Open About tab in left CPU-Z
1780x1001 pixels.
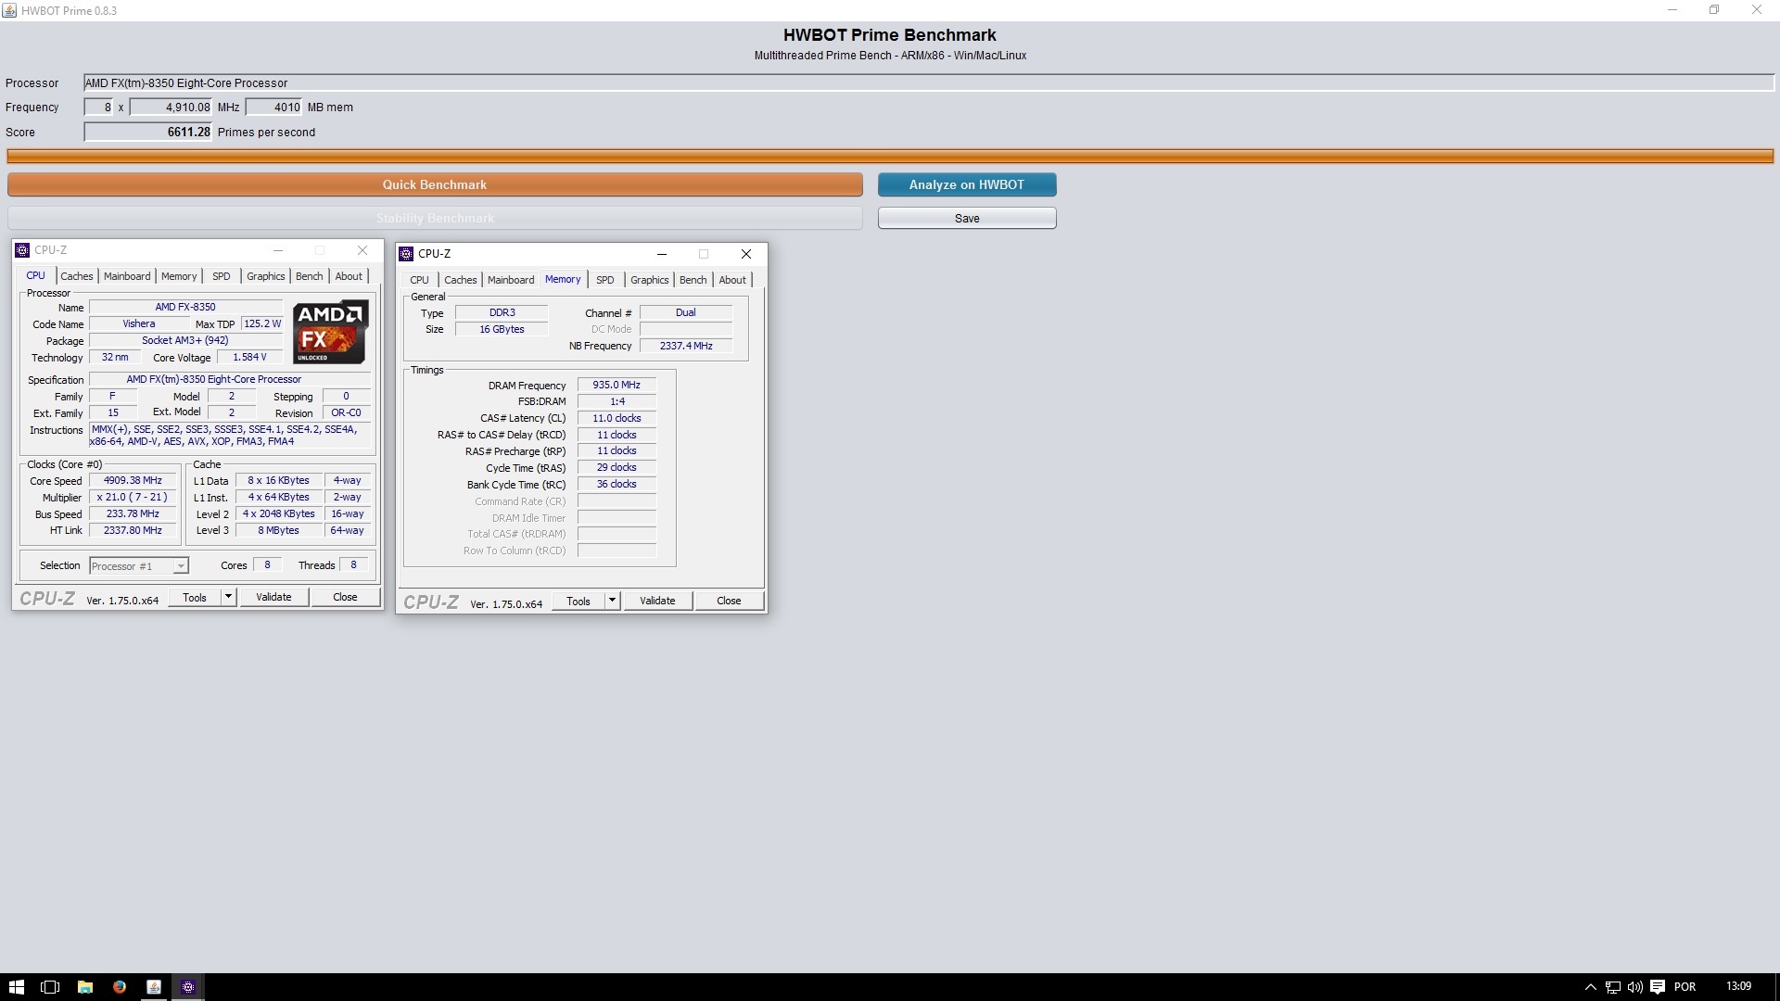pyautogui.click(x=349, y=276)
